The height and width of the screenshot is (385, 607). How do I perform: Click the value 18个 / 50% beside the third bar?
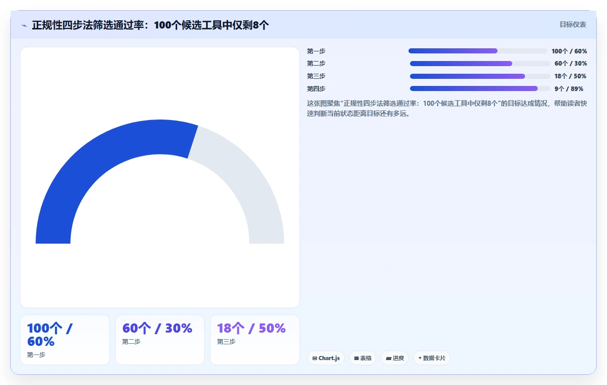coord(570,76)
